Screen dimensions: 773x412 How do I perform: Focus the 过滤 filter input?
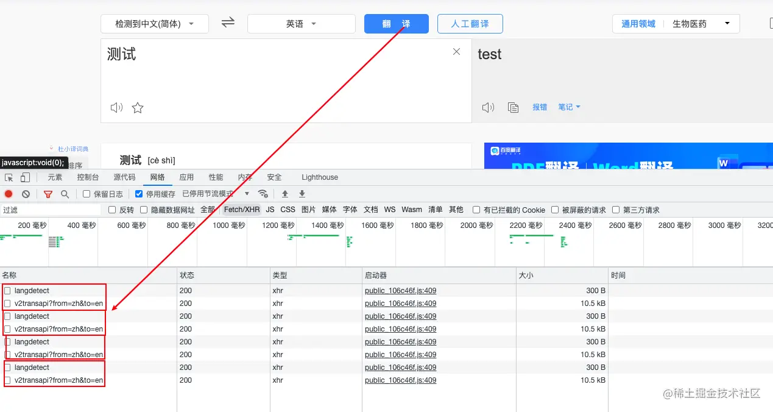coord(51,210)
